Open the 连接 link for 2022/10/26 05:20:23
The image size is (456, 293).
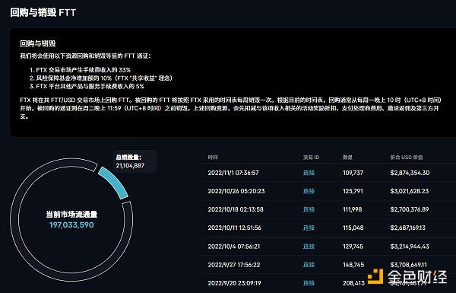[x=309, y=191]
